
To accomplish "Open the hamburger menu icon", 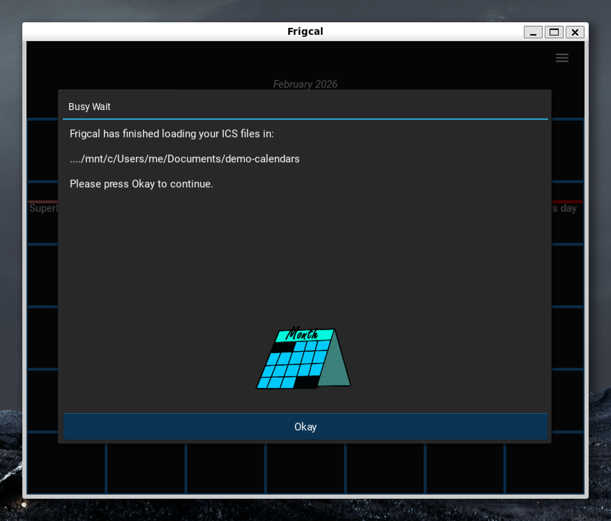I will coord(562,58).
